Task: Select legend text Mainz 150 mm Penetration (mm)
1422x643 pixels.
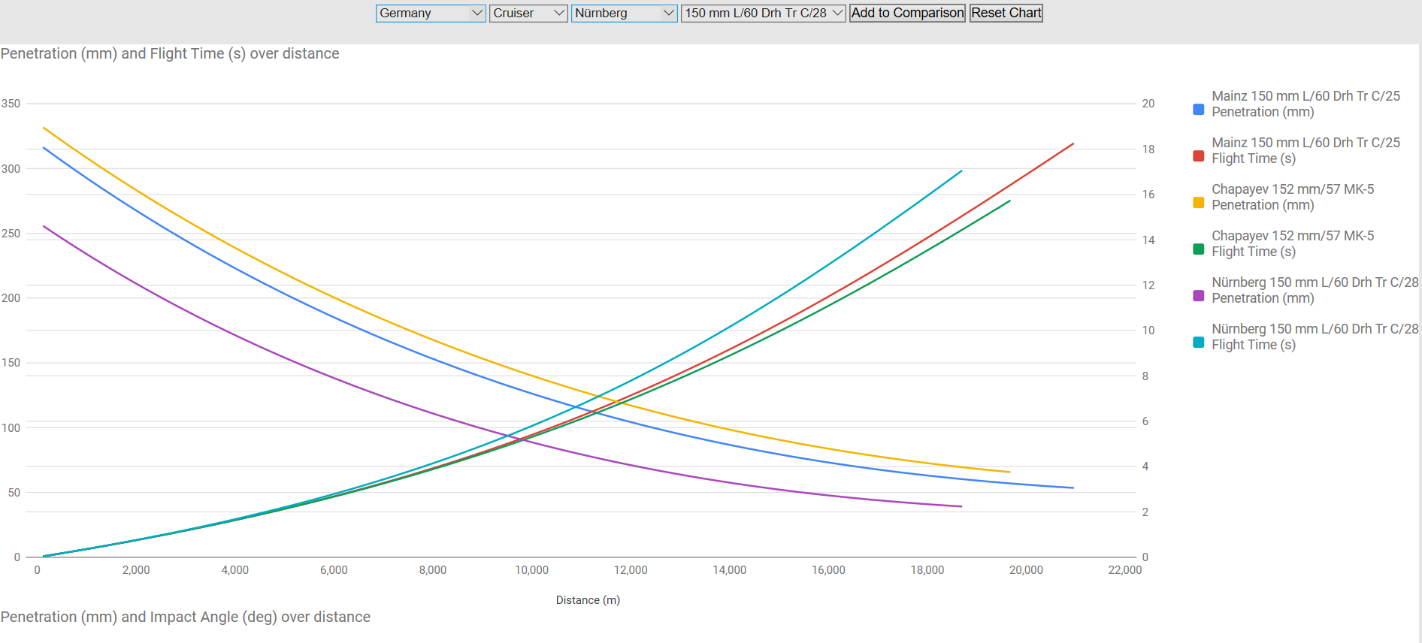Action: click(1306, 104)
